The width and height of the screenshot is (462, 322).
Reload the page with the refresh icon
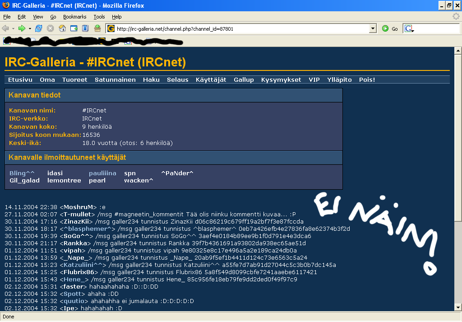(x=39, y=28)
